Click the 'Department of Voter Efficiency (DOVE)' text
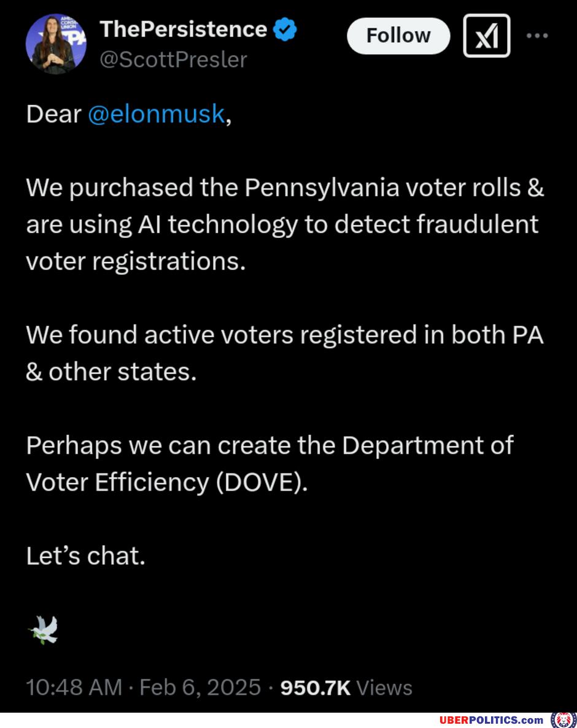 [270, 464]
